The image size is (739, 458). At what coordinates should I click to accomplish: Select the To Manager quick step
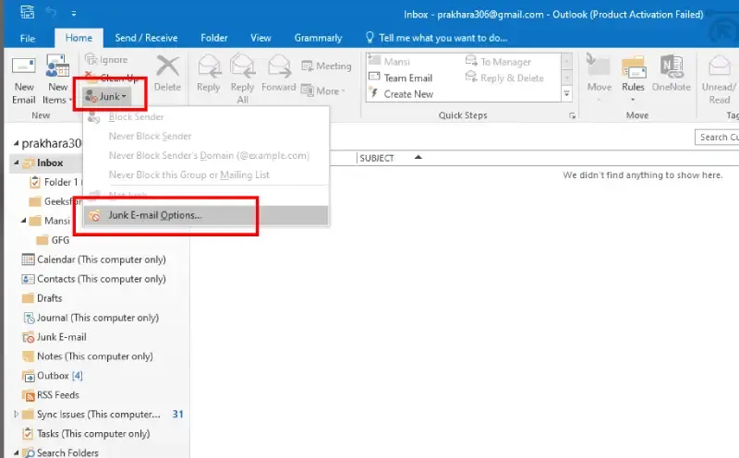pos(498,61)
